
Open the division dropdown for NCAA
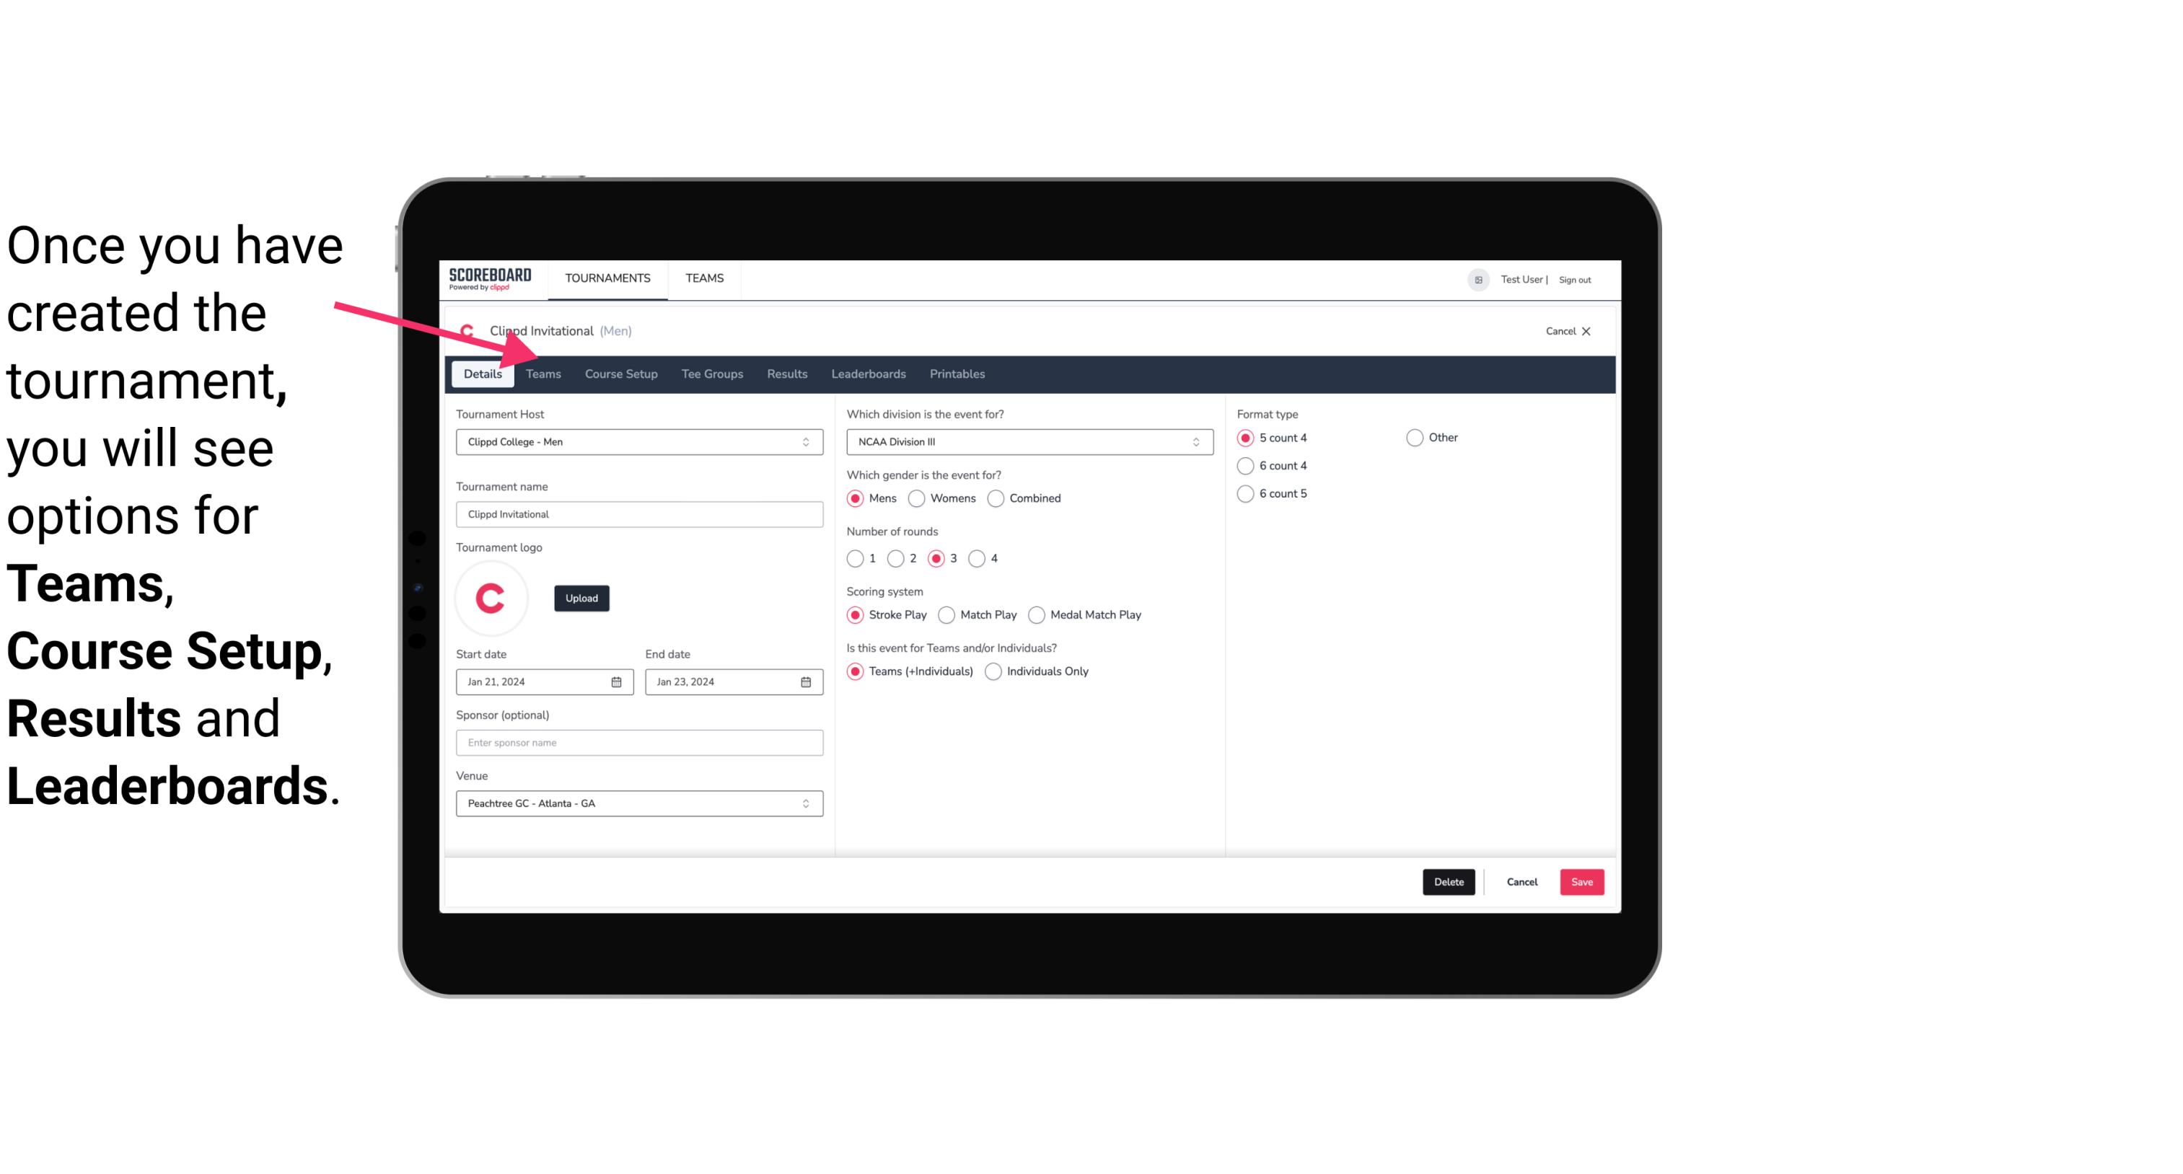1024,441
